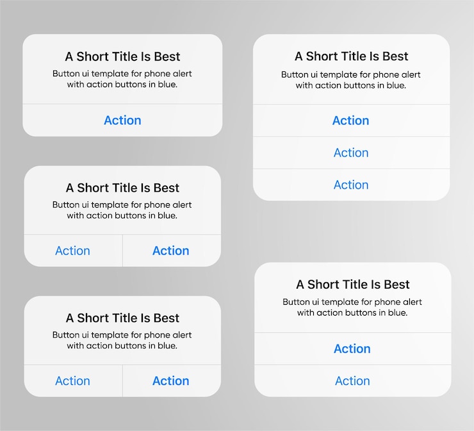
Task: Click the bold right Action in the bottom-left alert
Action: click(x=171, y=381)
